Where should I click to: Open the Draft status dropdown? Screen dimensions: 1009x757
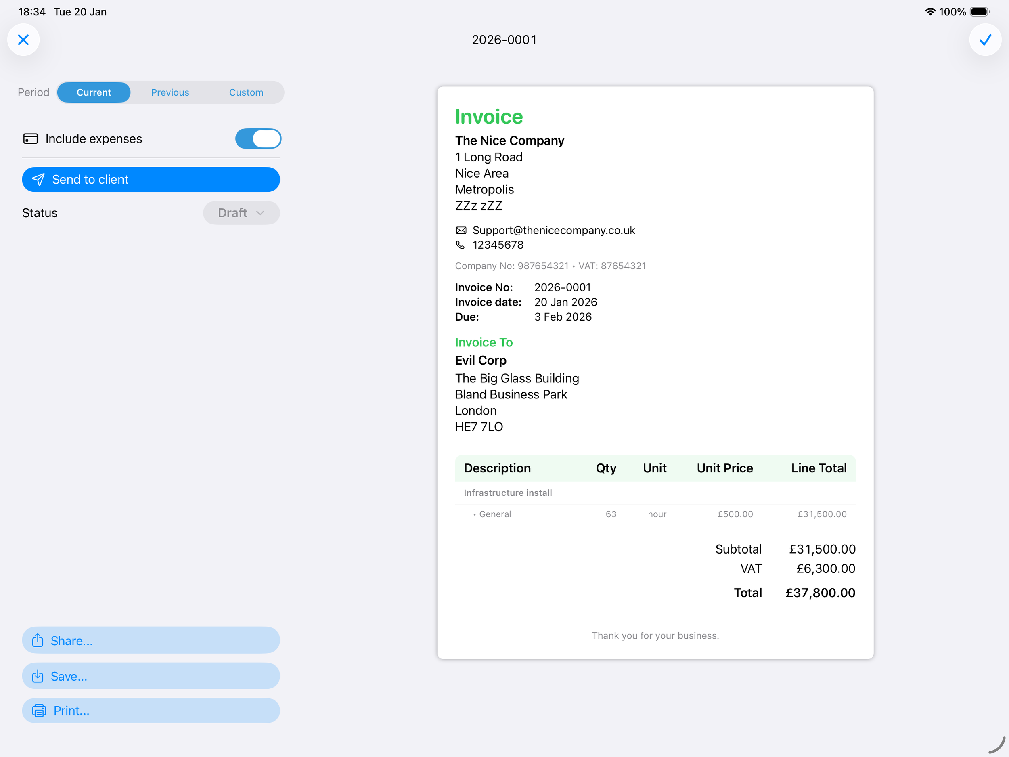241,213
